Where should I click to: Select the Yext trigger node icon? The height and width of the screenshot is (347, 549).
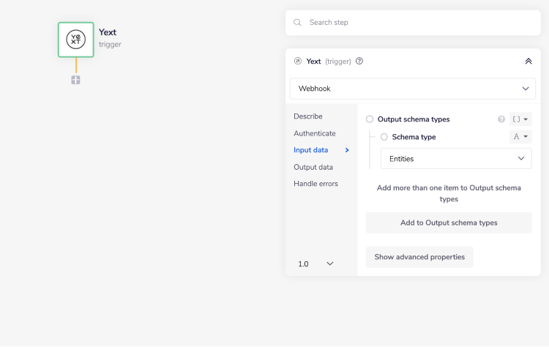[76, 40]
